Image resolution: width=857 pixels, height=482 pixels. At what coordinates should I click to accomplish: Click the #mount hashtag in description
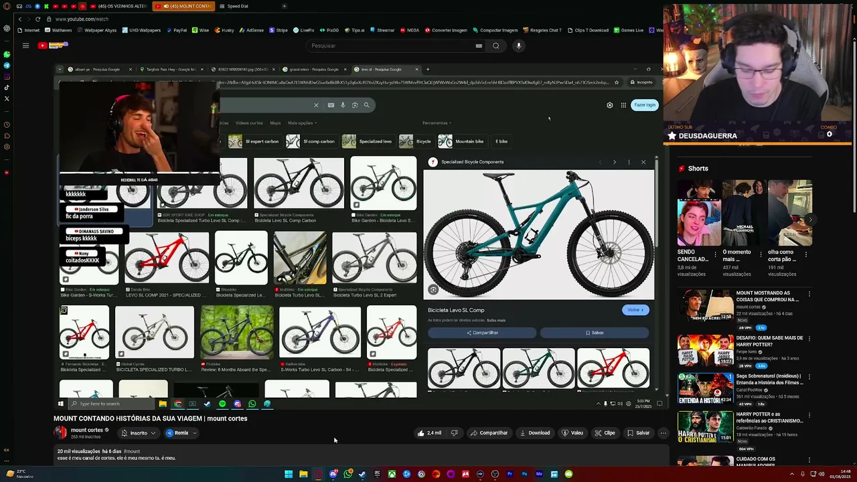[132, 452]
